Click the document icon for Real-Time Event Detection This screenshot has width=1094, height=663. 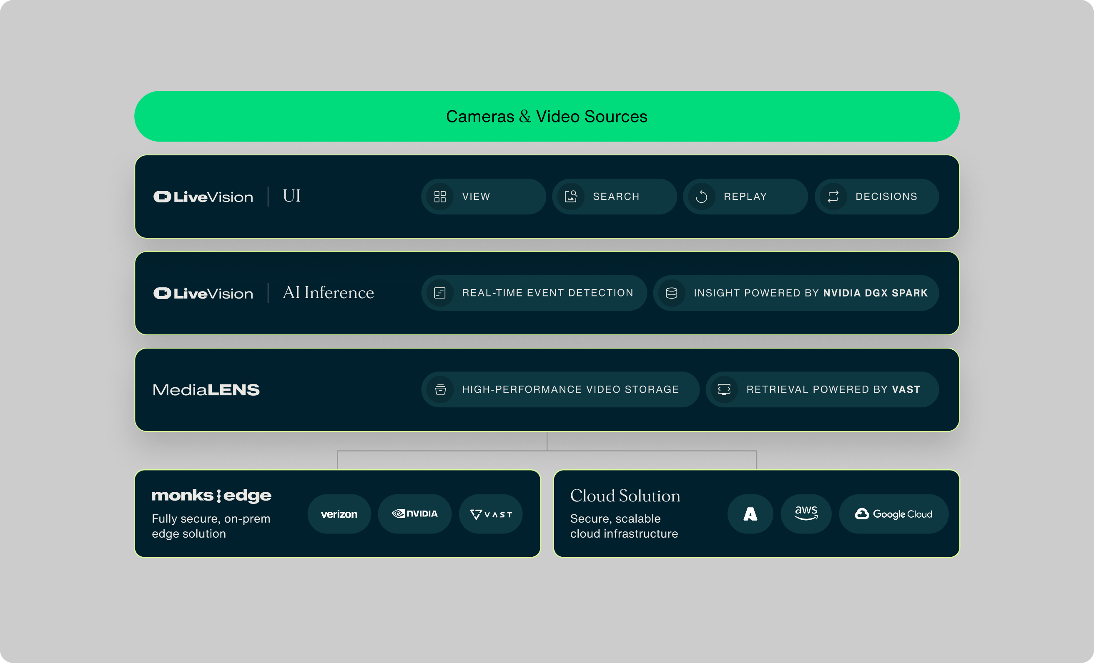click(439, 293)
